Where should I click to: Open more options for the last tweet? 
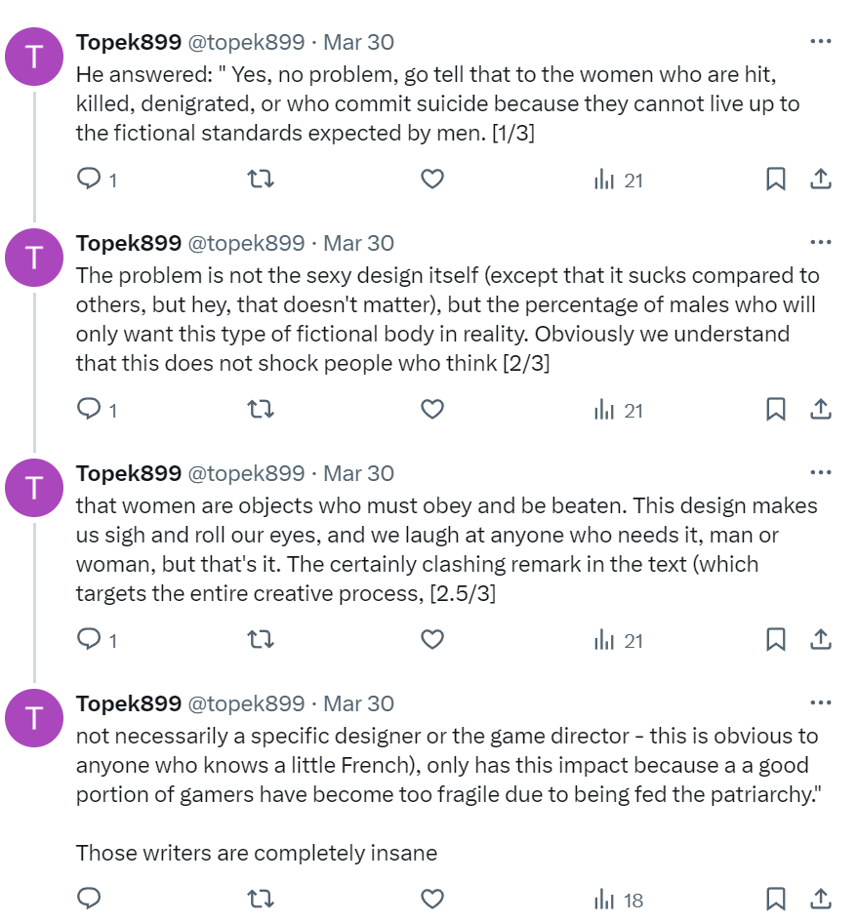coord(821,702)
